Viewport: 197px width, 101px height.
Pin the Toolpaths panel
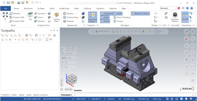pos(54,30)
